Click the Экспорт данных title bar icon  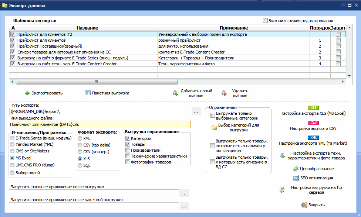4,6
